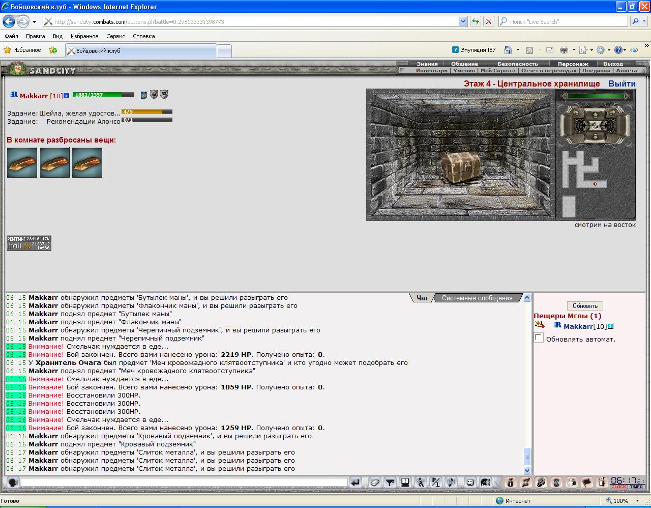Click the Print icon in IE toolbar
Viewport: 651px width, 508px height.
click(x=564, y=50)
